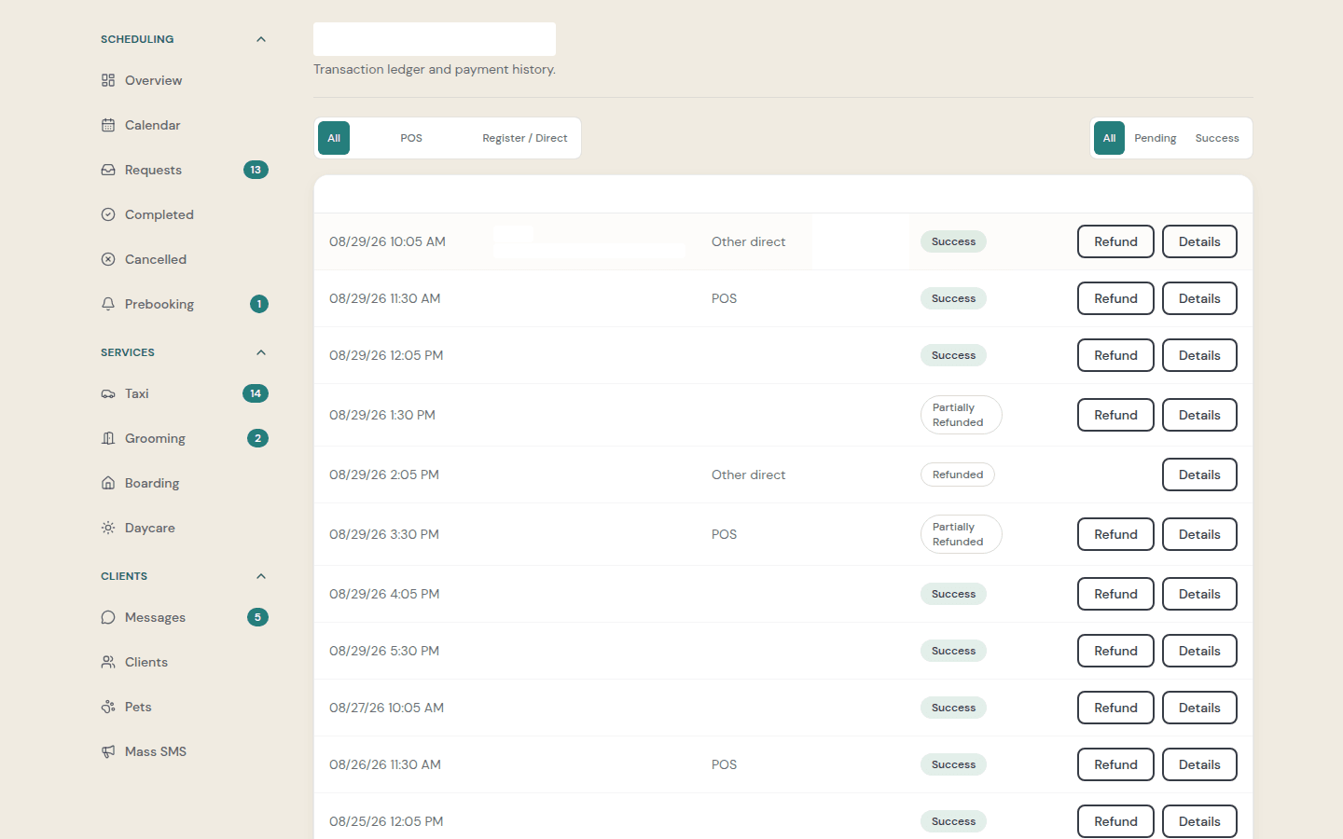Click Success badge for 08/27/26 row
This screenshot has height=839, width=1343.
[953, 708]
